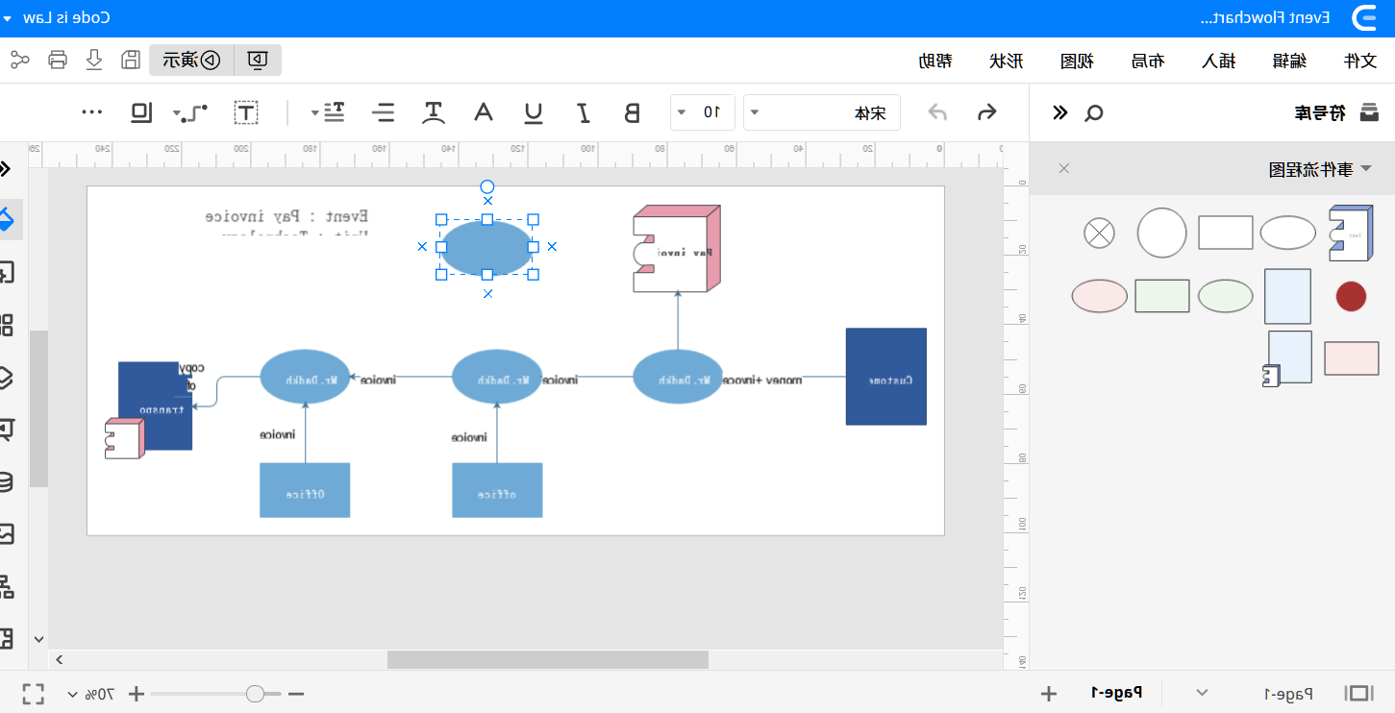The image size is (1395, 713).
Task: Select the bold Page-1 tab
Action: 1116,693
